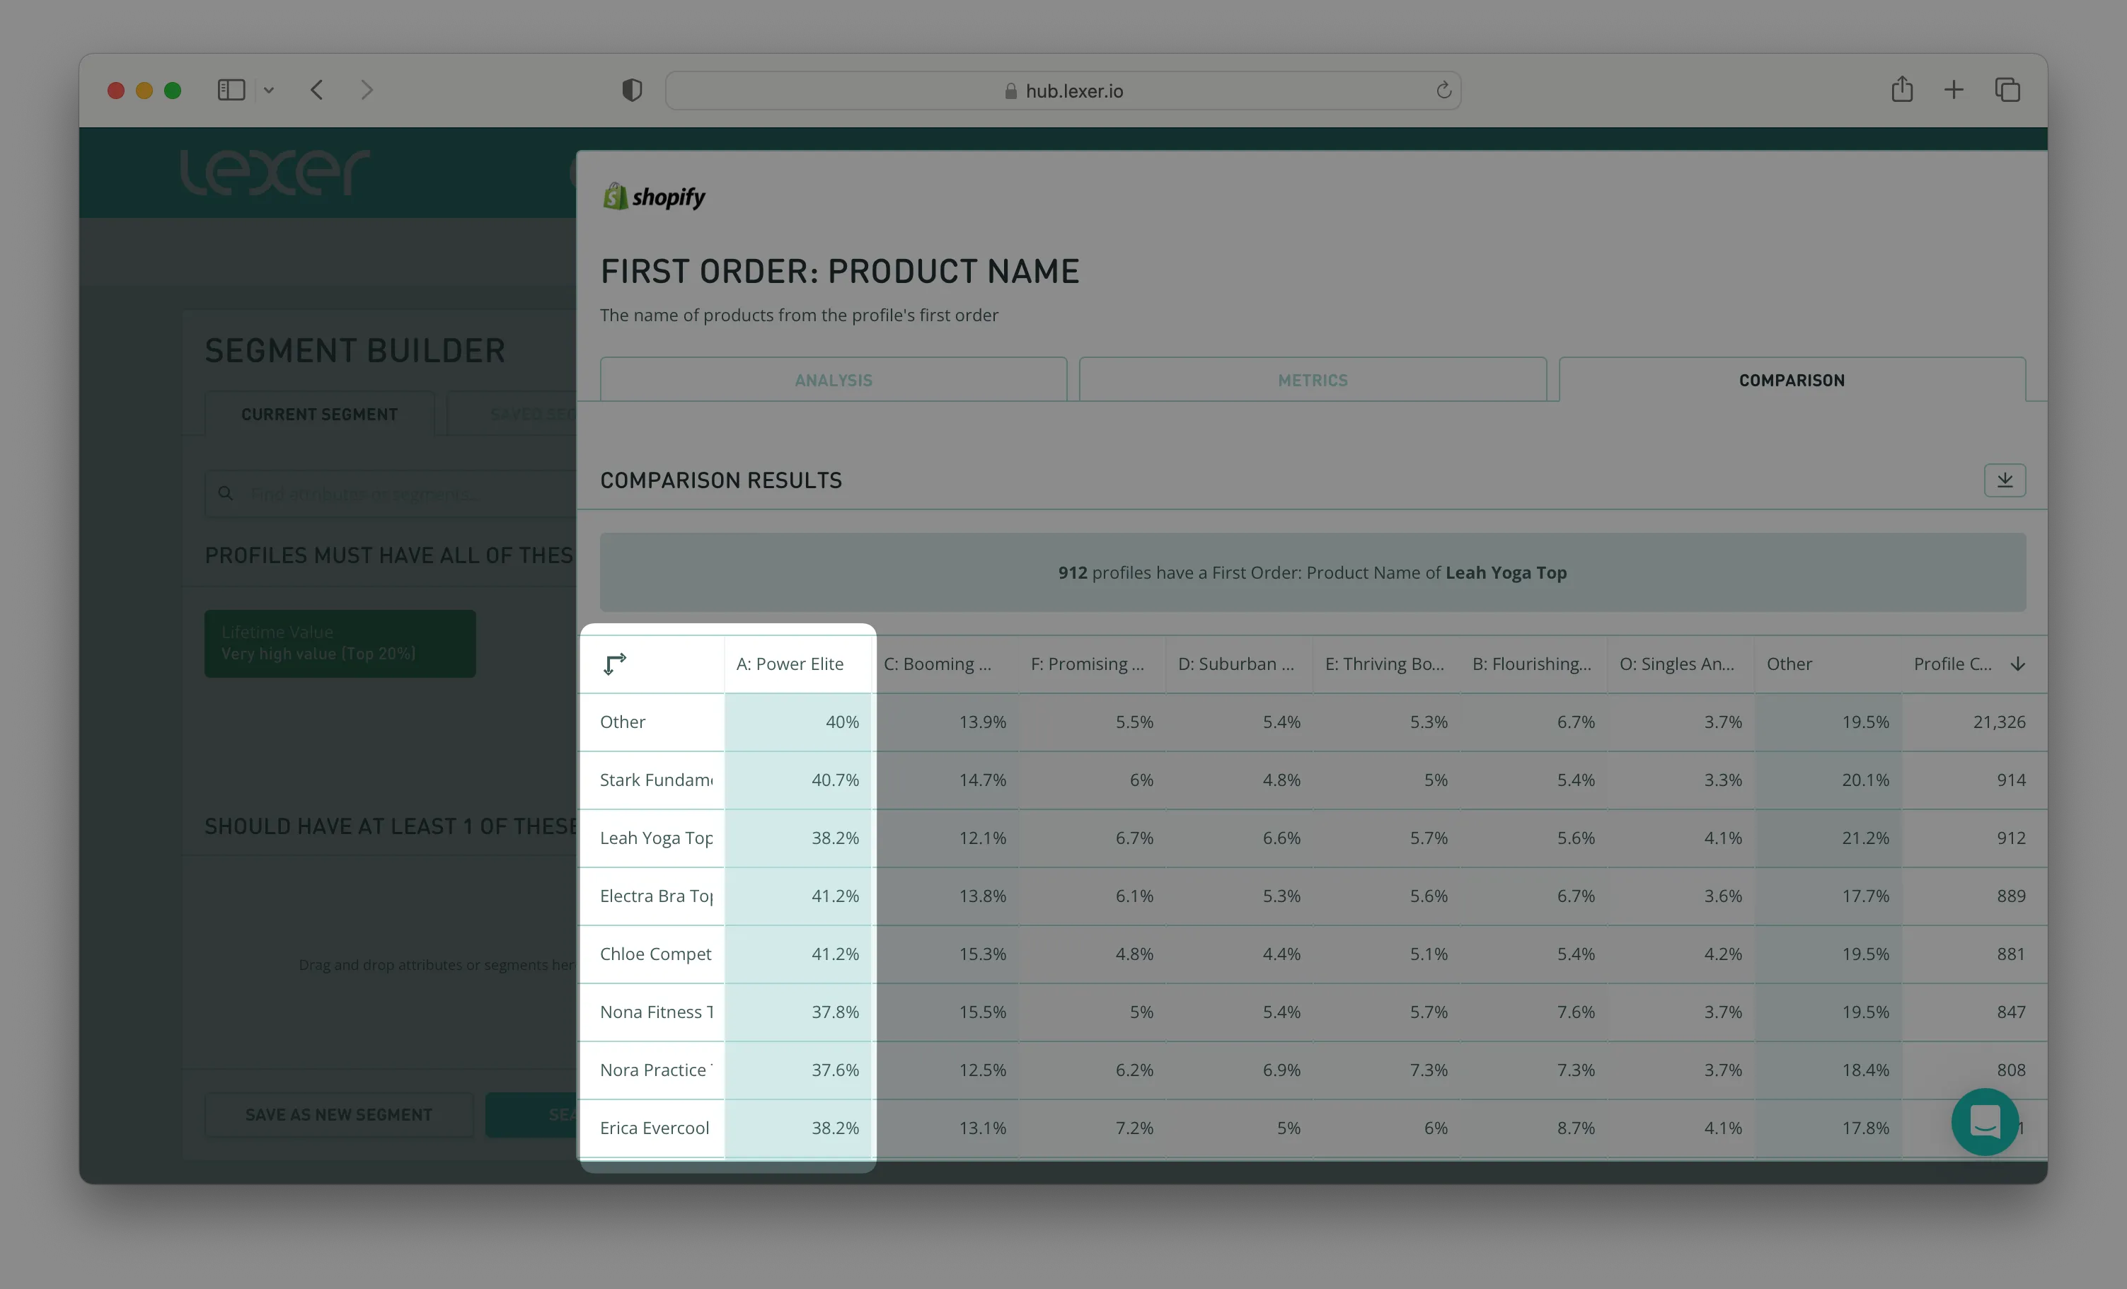The width and height of the screenshot is (2127, 1289).
Task: Click the swap axes arrow icon
Action: pos(613,664)
